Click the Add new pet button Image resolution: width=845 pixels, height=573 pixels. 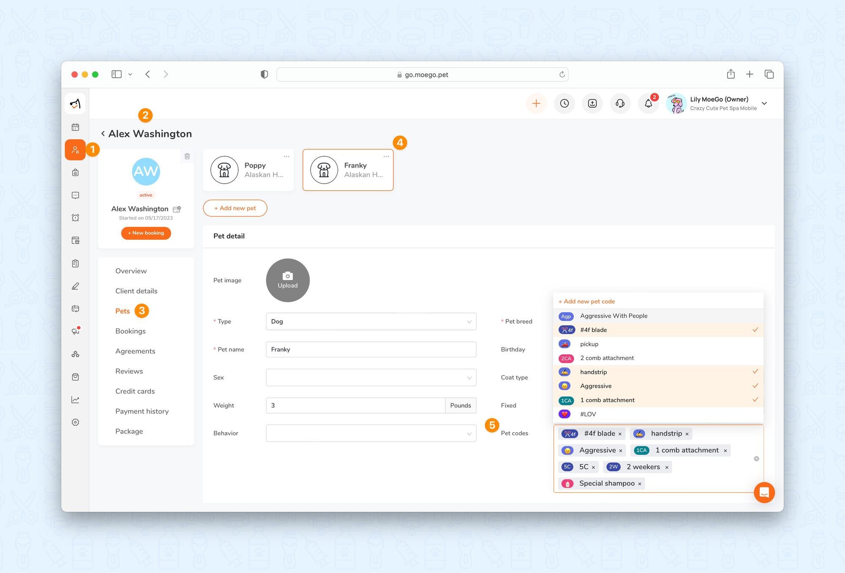pyautogui.click(x=235, y=208)
